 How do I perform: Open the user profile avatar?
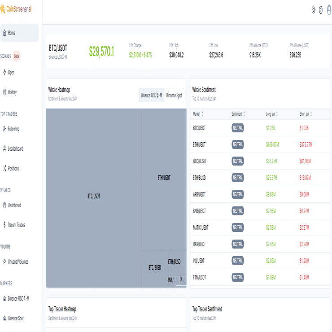pos(329,10)
